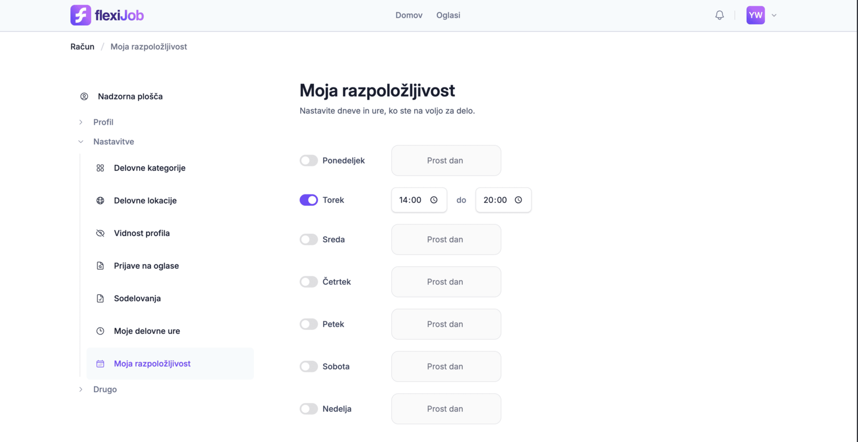858x442 pixels.
Task: Turn on the Sobota toggle
Action: [x=309, y=366]
